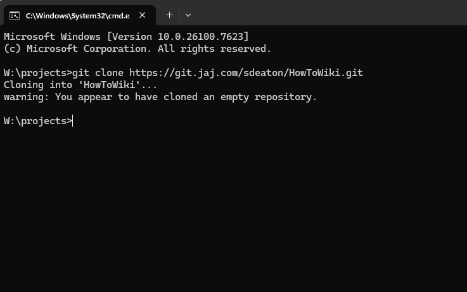The width and height of the screenshot is (467, 292).
Task: Expand the new tab profile dropdown
Action: [188, 15]
